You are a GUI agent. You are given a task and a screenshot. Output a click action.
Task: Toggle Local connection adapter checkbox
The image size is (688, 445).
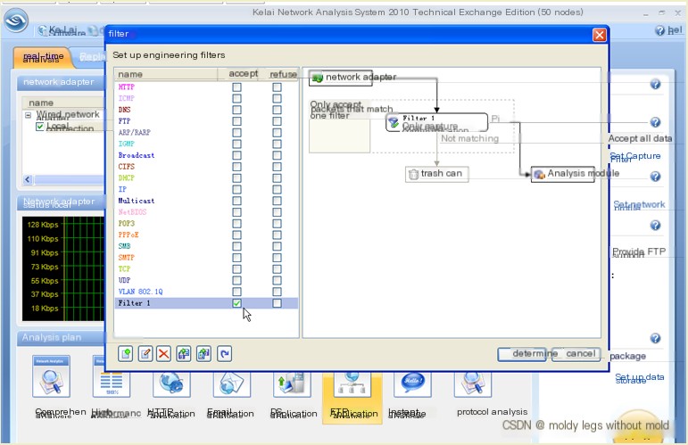coord(40,127)
